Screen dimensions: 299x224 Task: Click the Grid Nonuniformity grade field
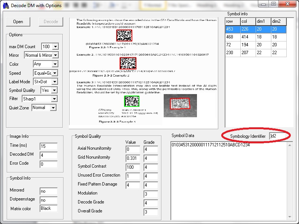click(x=151, y=158)
